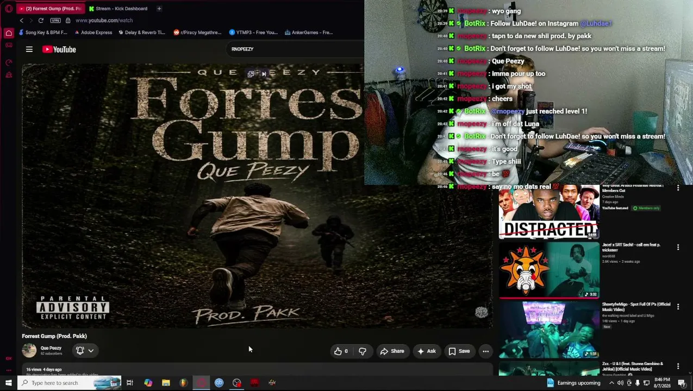Open File Explorer from the taskbar
The height and width of the screenshot is (391, 693).
(166, 383)
